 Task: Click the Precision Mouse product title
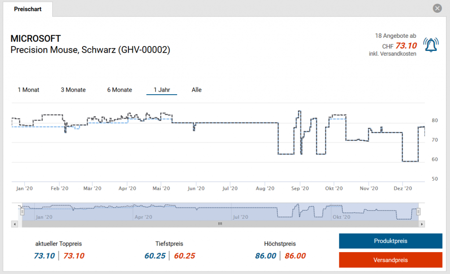click(90, 50)
